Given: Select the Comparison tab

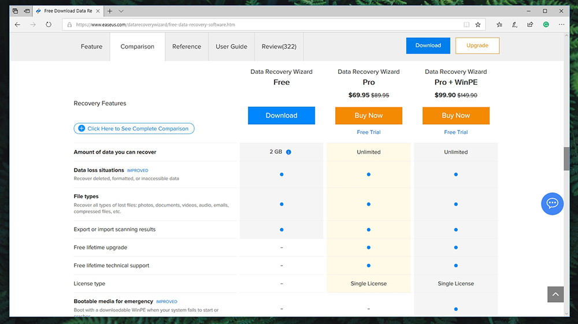Looking at the screenshot, I should point(137,46).
